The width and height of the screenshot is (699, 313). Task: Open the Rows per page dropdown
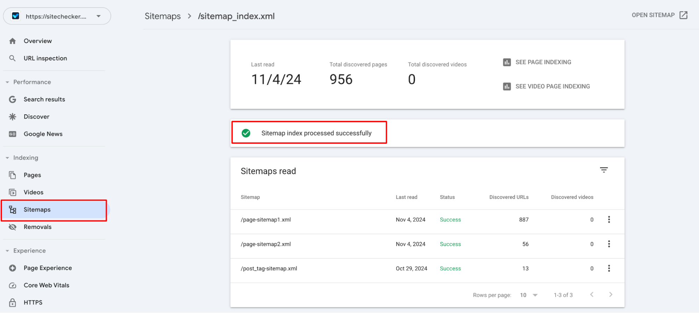[529, 295]
